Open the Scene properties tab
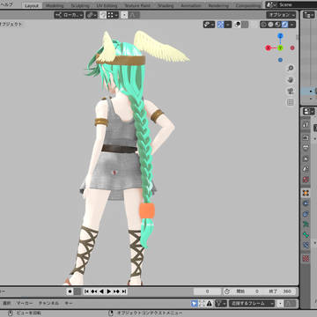The height and width of the screenshot is (317, 317). coord(306,169)
